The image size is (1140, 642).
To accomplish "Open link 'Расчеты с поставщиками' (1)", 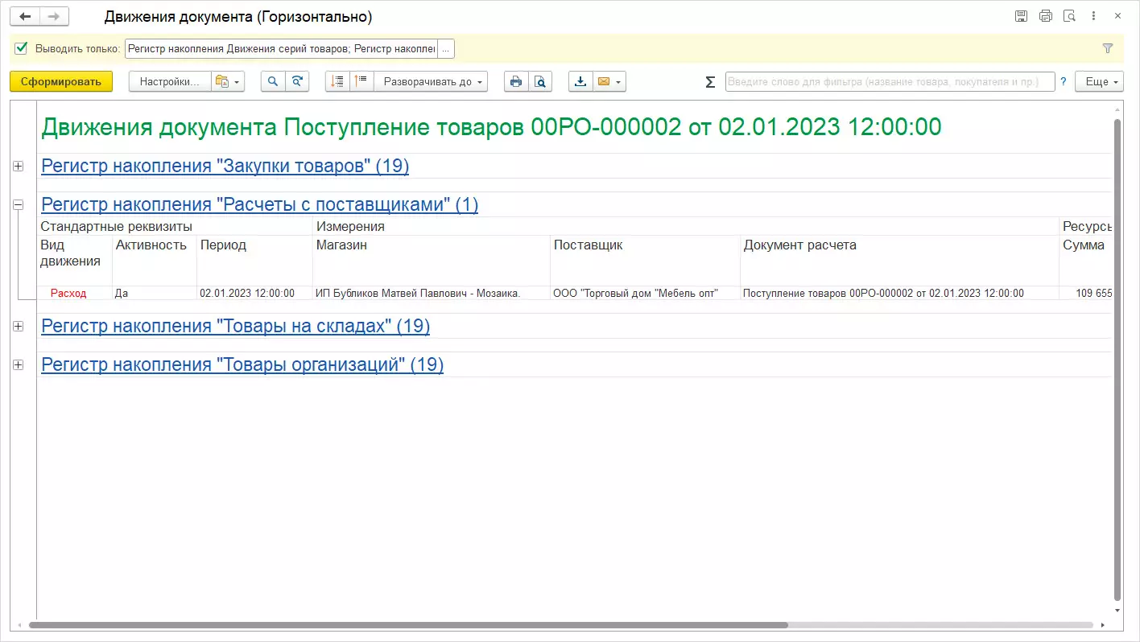I will [260, 204].
